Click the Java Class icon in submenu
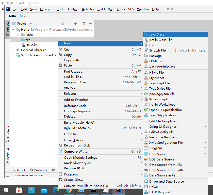 [146, 34]
